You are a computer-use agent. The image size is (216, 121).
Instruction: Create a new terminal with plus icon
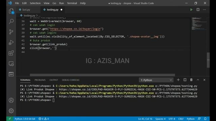click(x=178, y=80)
